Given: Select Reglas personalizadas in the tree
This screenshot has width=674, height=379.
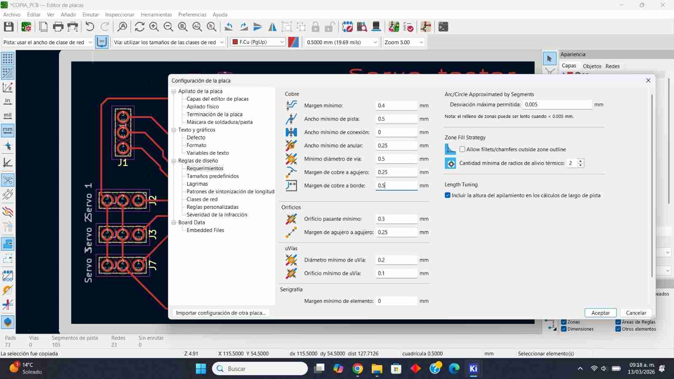Looking at the screenshot, I should coord(212,207).
